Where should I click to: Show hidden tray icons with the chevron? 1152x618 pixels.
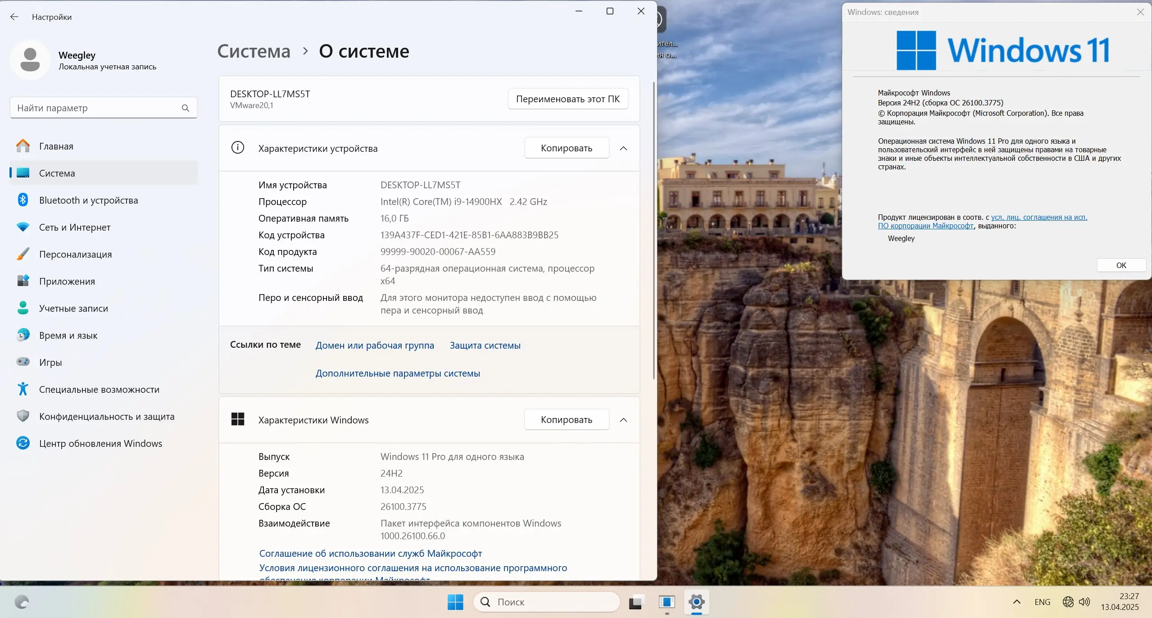tap(1016, 601)
